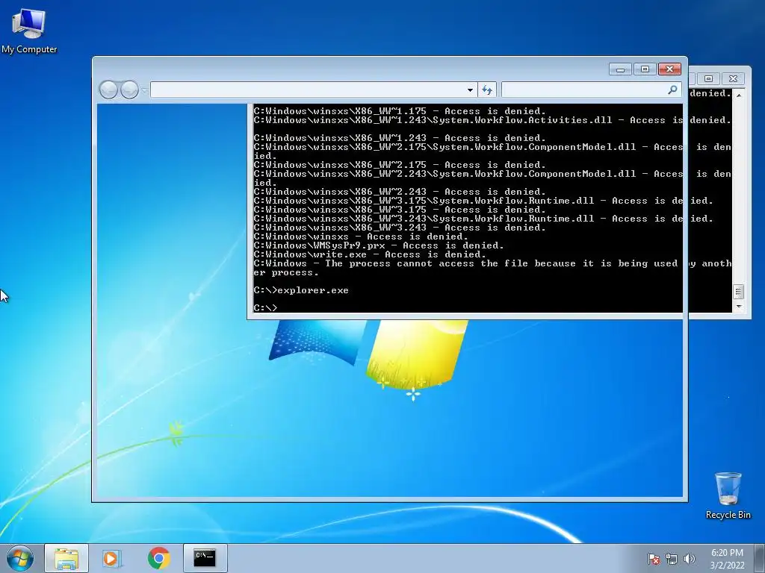Focus the Explorer search box

583,90
